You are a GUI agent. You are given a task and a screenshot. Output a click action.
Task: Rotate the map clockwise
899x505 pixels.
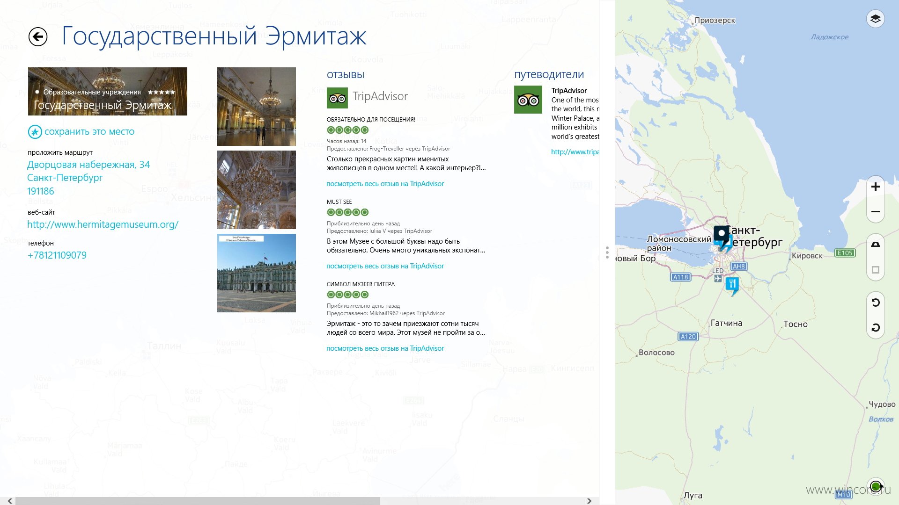tap(875, 328)
